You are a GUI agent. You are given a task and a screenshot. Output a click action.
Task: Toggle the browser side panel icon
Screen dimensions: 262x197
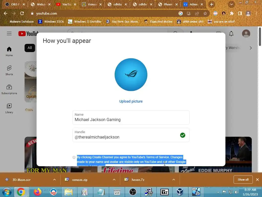[x=240, y=13]
